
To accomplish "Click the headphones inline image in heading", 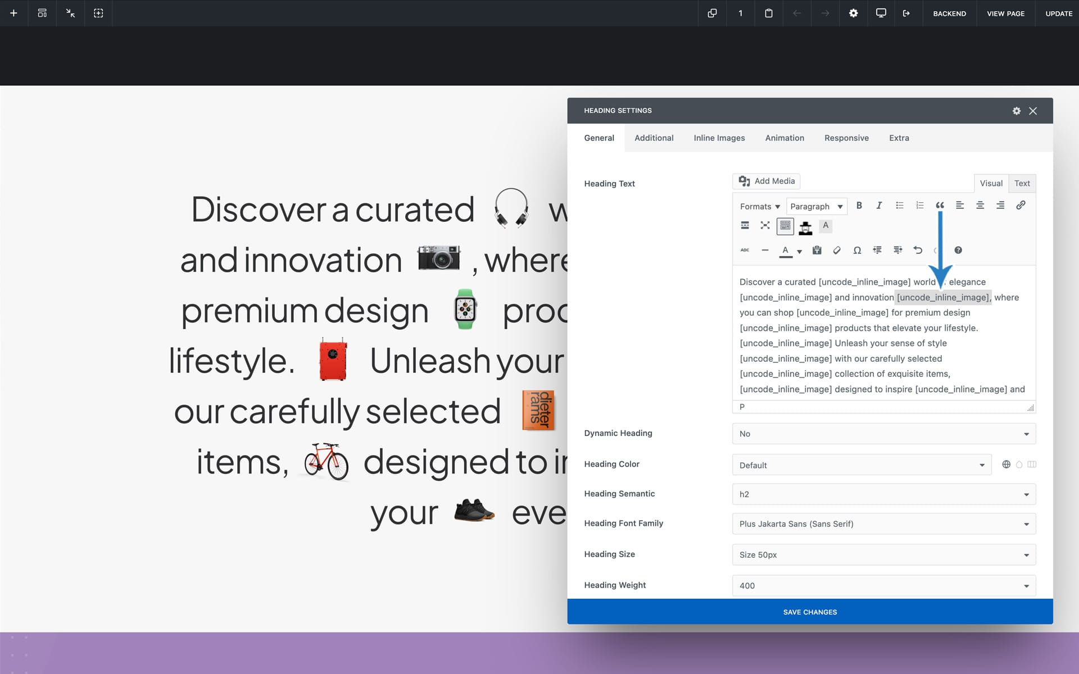I will pyautogui.click(x=511, y=208).
